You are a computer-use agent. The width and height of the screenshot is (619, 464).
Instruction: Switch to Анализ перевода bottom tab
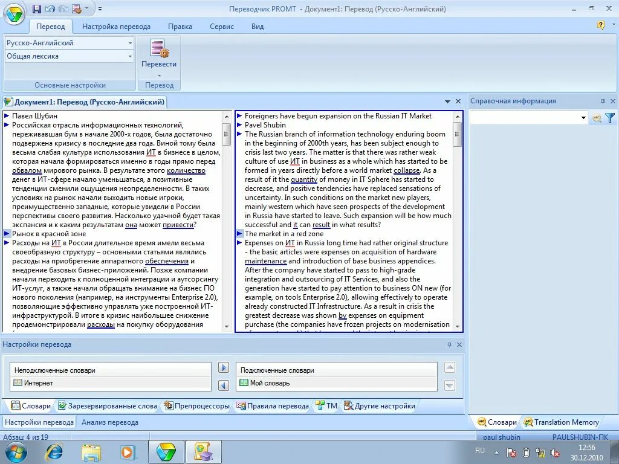(x=110, y=422)
